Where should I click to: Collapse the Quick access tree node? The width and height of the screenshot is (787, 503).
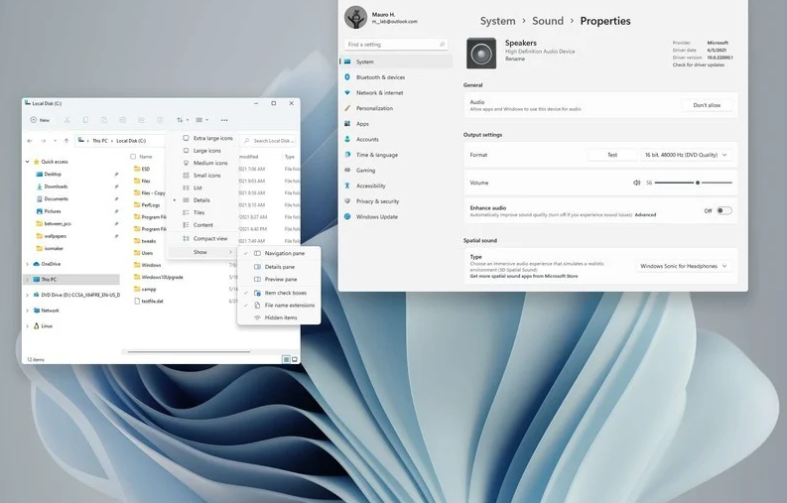(x=28, y=162)
